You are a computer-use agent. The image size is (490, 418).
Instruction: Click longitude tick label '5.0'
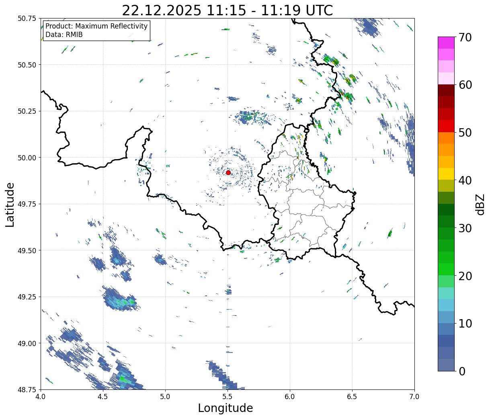click(x=165, y=397)
